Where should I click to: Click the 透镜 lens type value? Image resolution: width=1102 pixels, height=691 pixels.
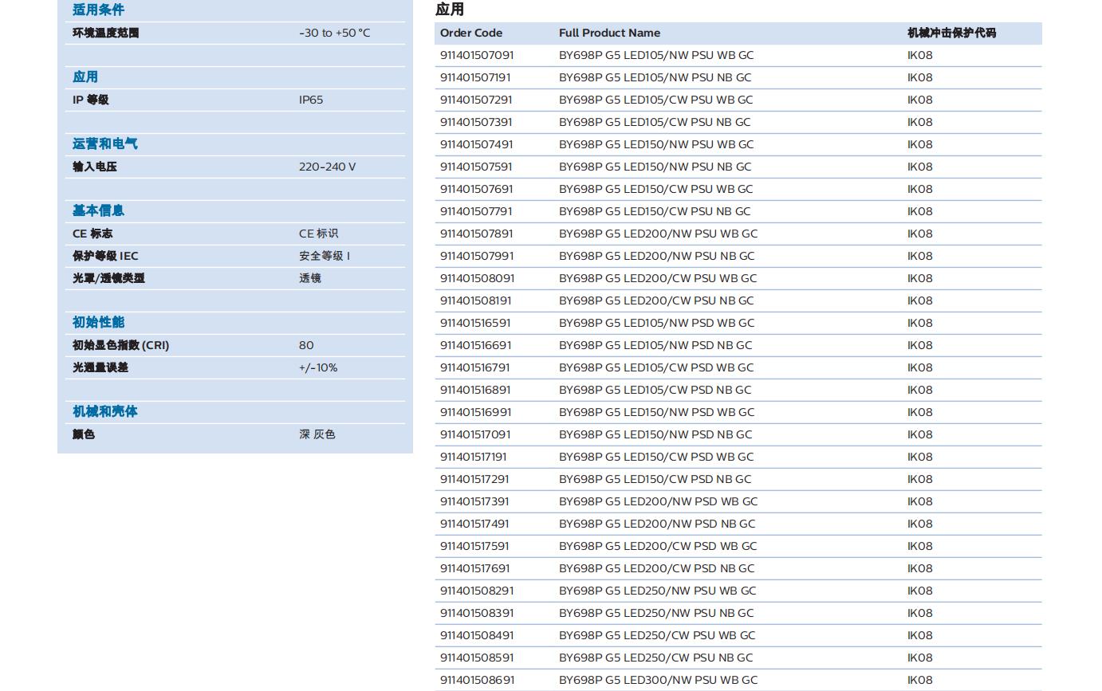tap(310, 278)
